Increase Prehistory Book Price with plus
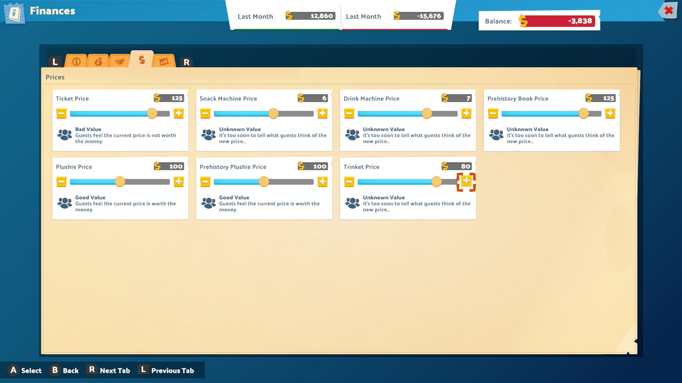This screenshot has width=682, height=383. click(610, 113)
